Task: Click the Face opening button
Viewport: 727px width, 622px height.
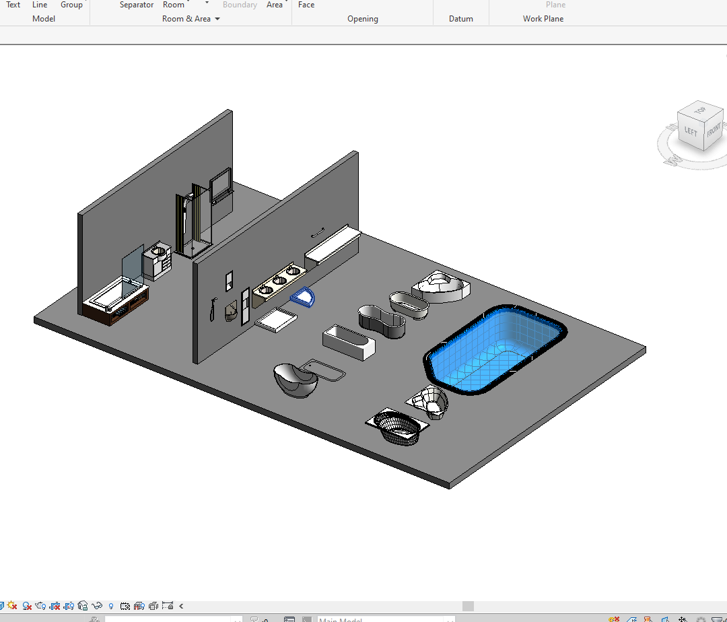Action: 306,5
